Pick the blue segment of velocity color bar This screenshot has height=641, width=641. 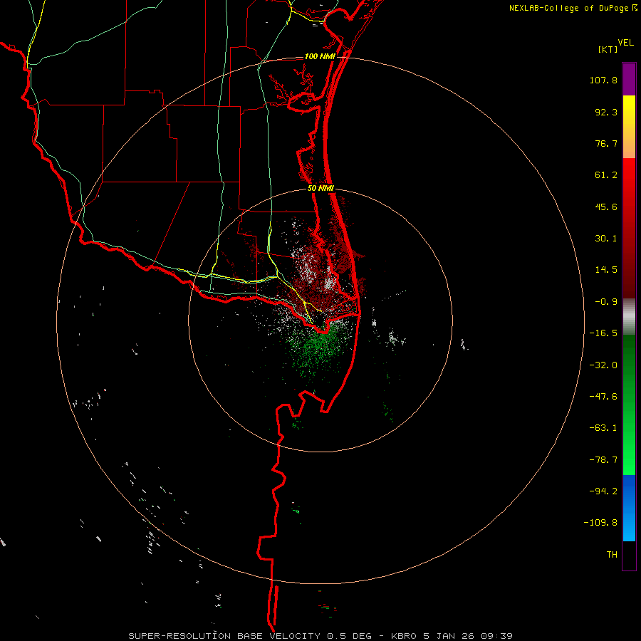tap(629, 508)
